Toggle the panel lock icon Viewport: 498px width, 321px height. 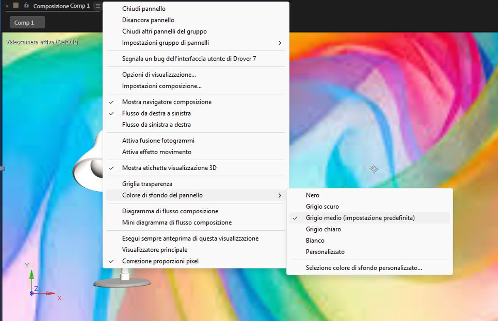tap(26, 6)
